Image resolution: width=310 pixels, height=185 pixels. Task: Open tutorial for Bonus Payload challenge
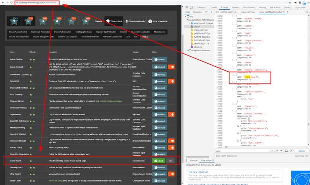tap(171, 67)
